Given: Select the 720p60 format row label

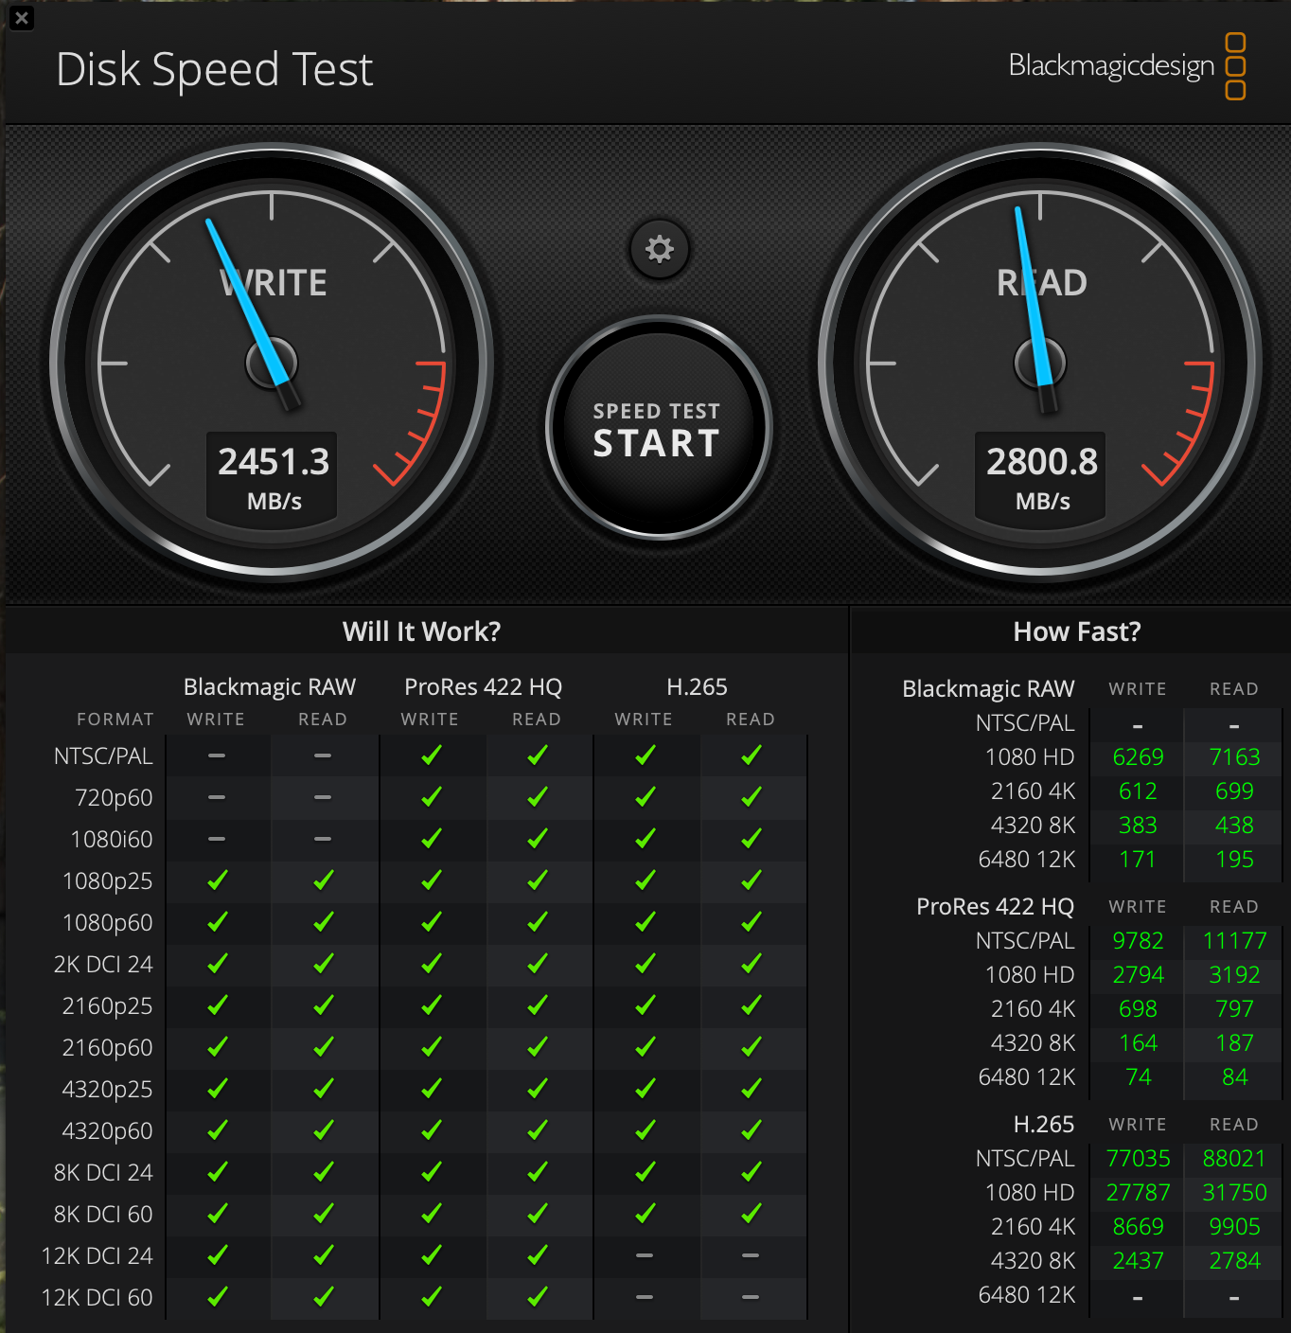Looking at the screenshot, I should point(114,798).
